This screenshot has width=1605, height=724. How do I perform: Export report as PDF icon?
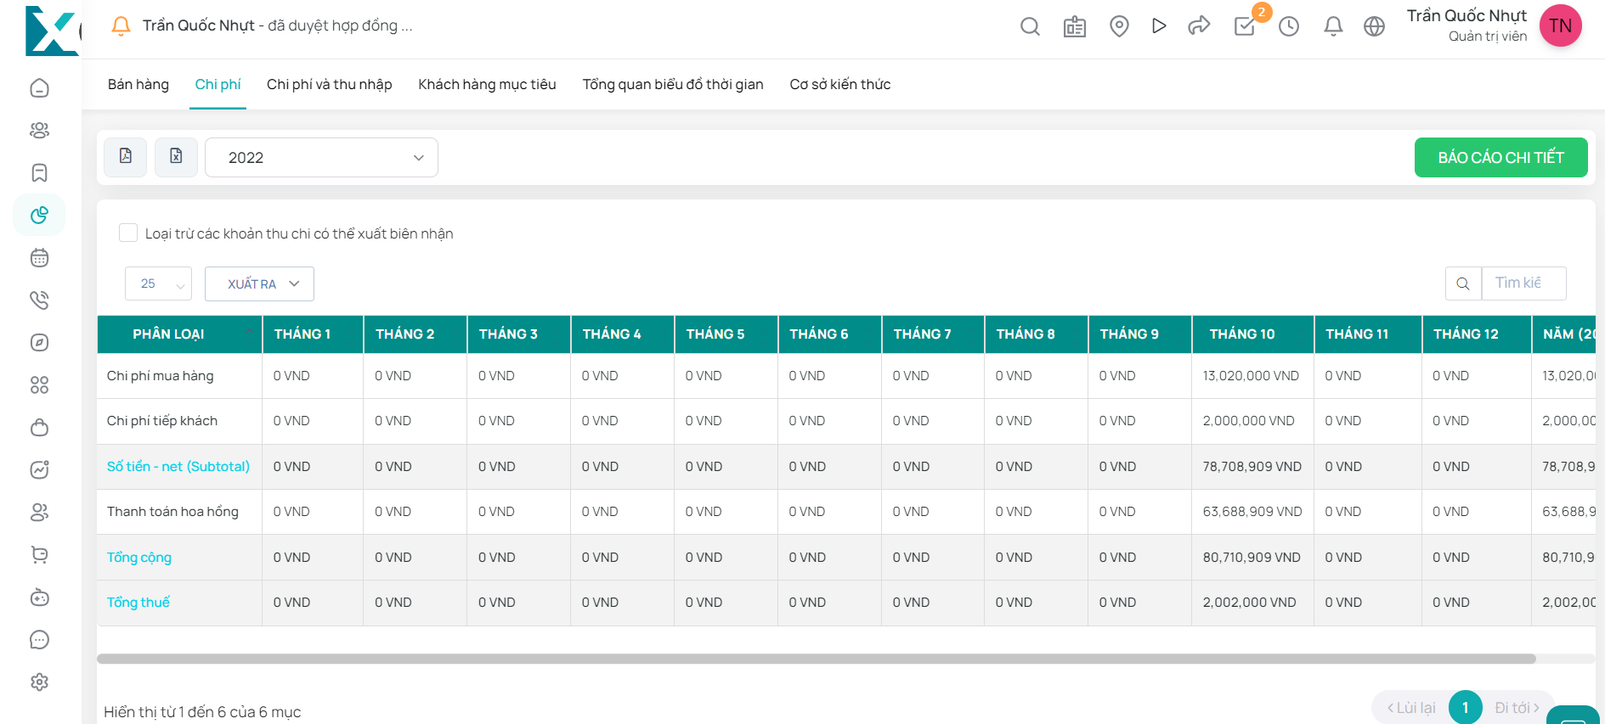coord(126,157)
